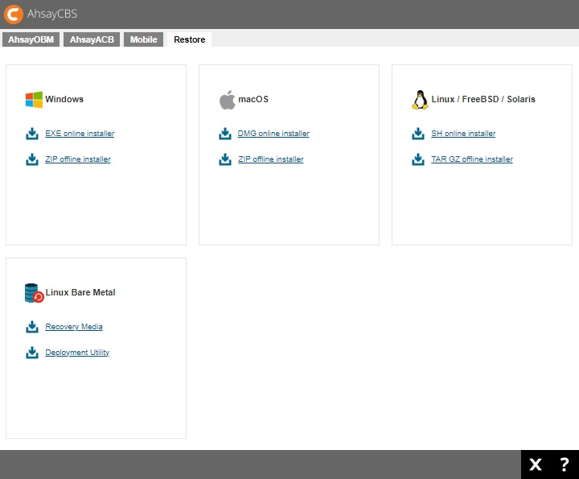The image size is (579, 479).
Task: Click the Linux penguin icon
Action: click(420, 100)
